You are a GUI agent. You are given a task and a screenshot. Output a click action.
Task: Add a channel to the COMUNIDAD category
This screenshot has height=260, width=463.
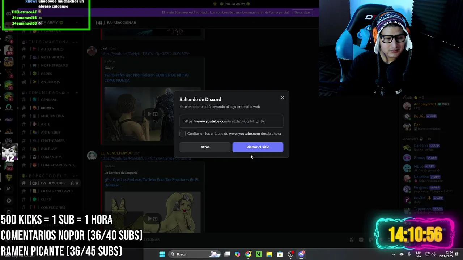[x=77, y=92]
